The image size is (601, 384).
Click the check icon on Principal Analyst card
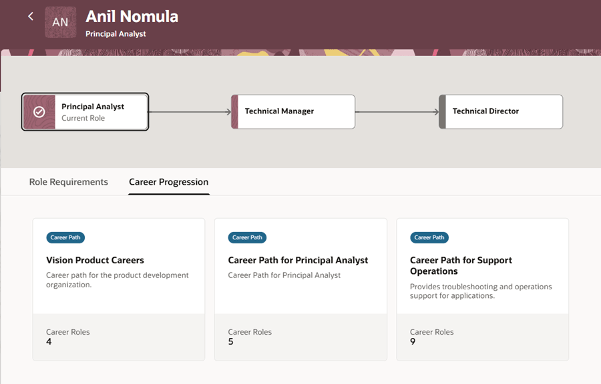[39, 111]
